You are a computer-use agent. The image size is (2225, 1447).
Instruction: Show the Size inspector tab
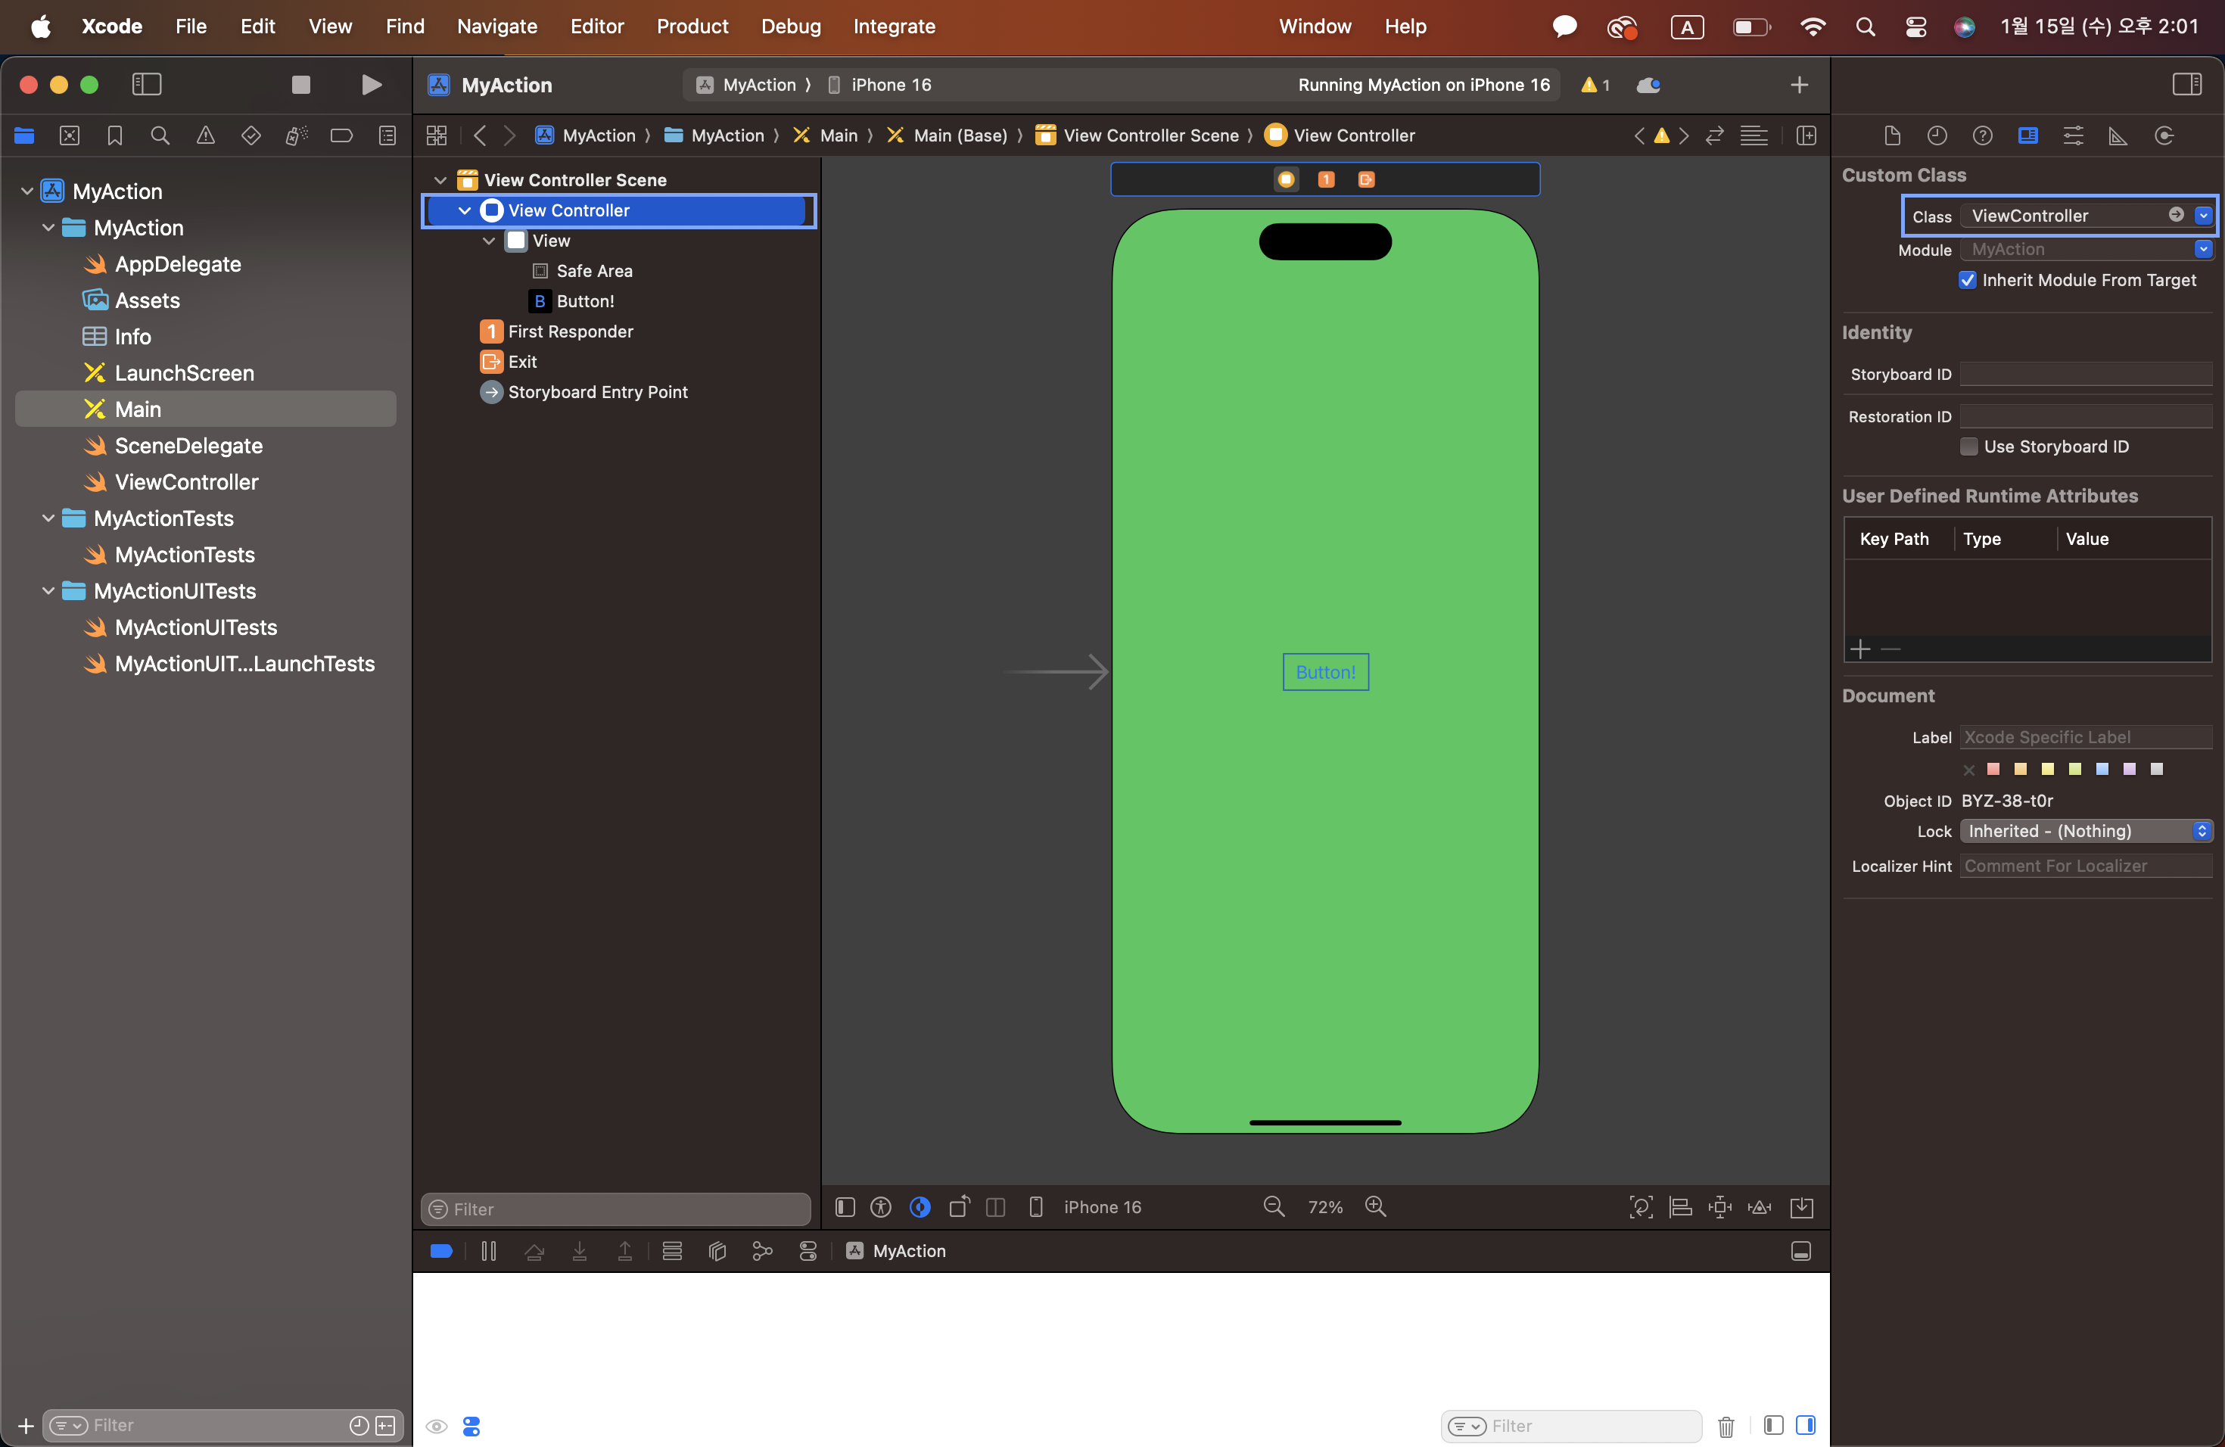2118,136
